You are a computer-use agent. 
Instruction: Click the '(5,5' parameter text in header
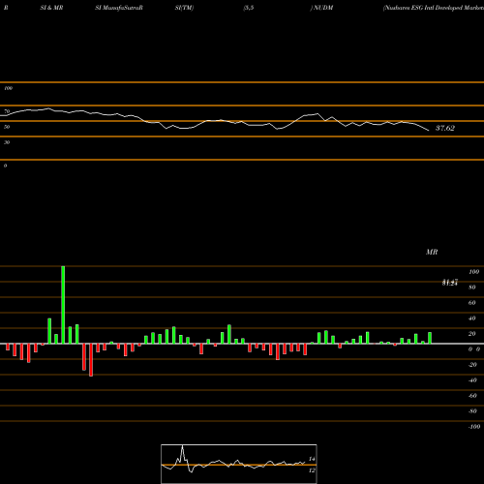(249, 8)
